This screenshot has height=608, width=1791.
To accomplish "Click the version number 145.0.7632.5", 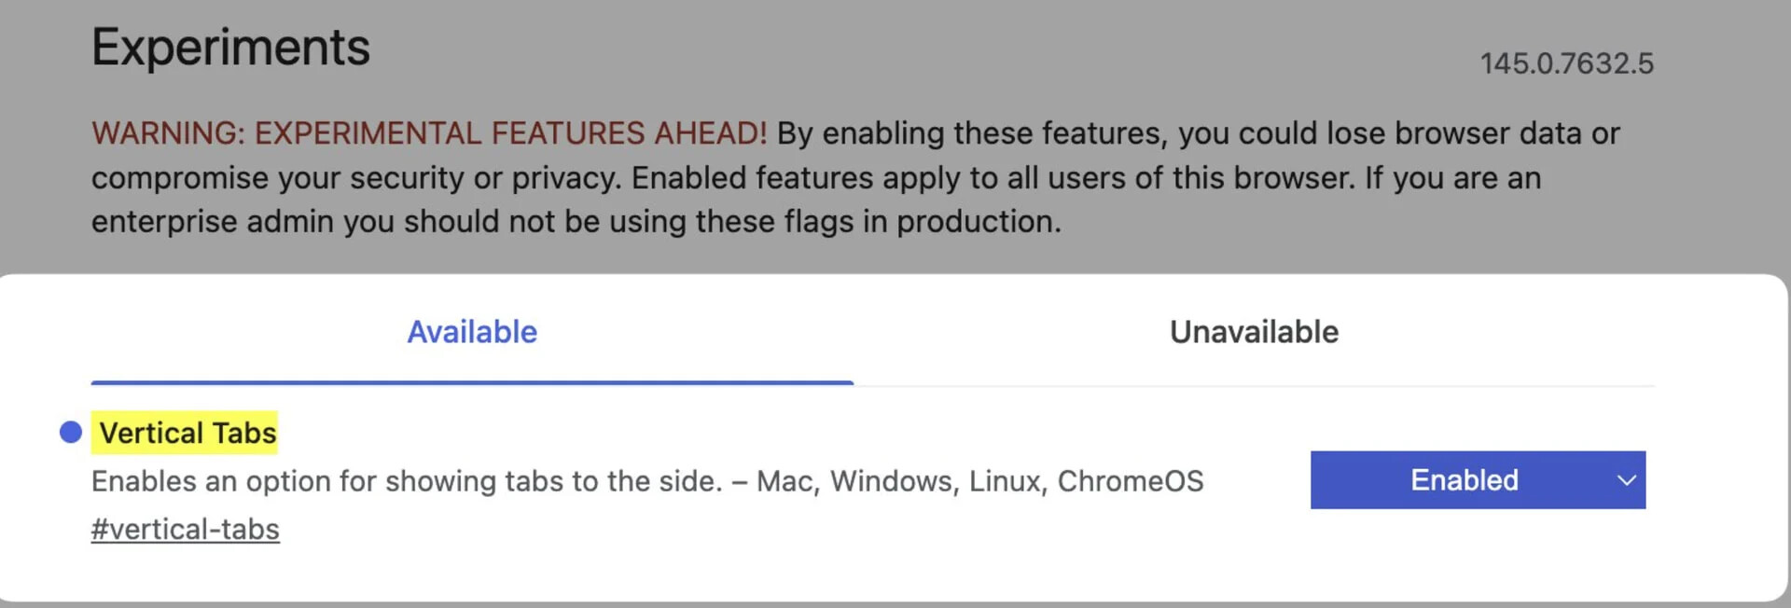I will [1566, 63].
